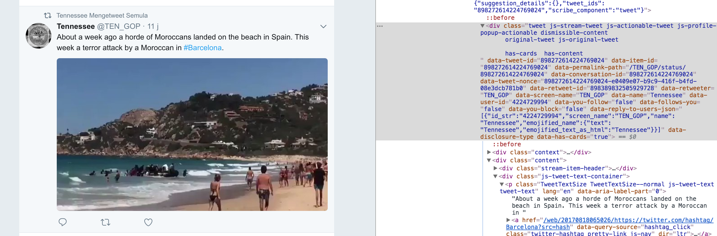
Task: Collapse the div class="content" node
Action: [x=489, y=160]
